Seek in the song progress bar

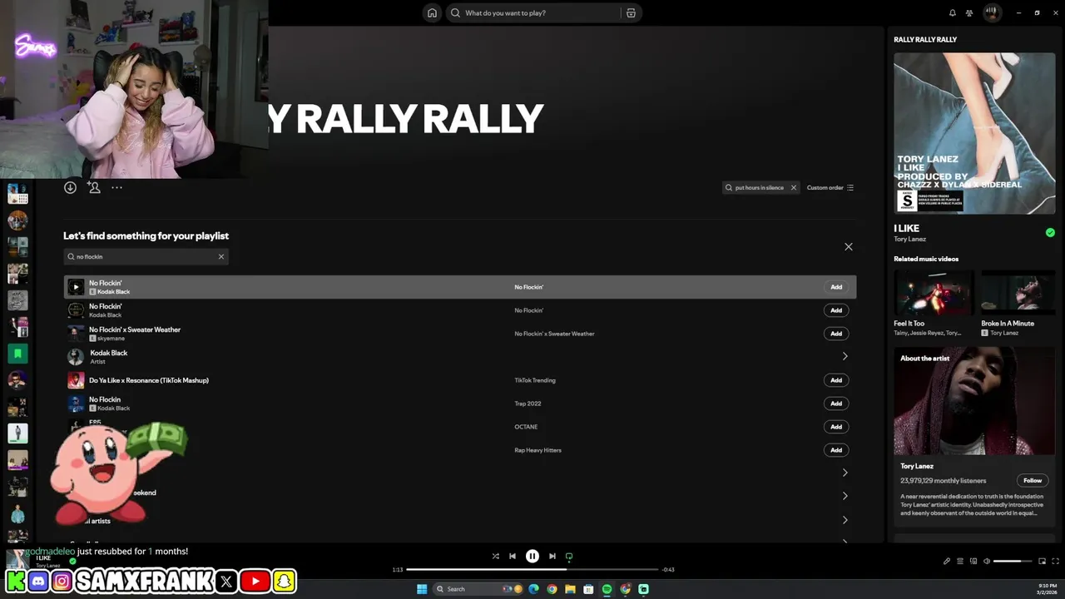[532, 570]
